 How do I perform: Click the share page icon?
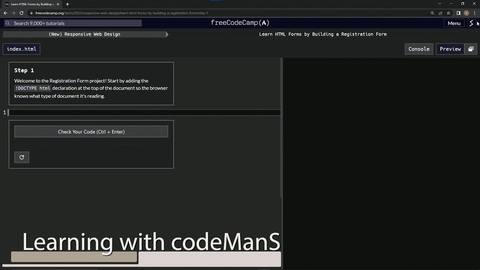pos(441,13)
